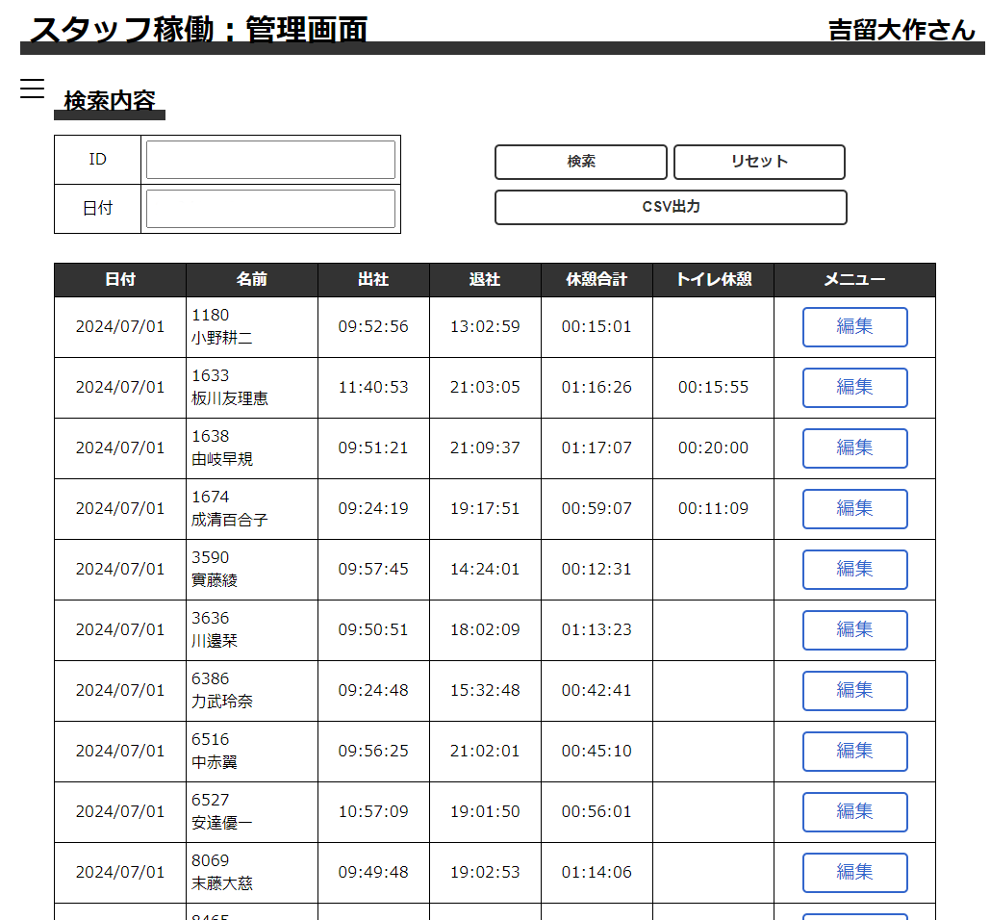990x920 pixels.
Task: Click 編集 for staff 中赤翼
Action: pyautogui.click(x=854, y=751)
